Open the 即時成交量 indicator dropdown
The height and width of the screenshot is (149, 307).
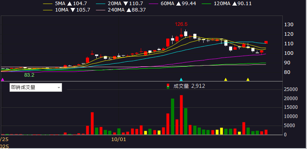click(36, 87)
